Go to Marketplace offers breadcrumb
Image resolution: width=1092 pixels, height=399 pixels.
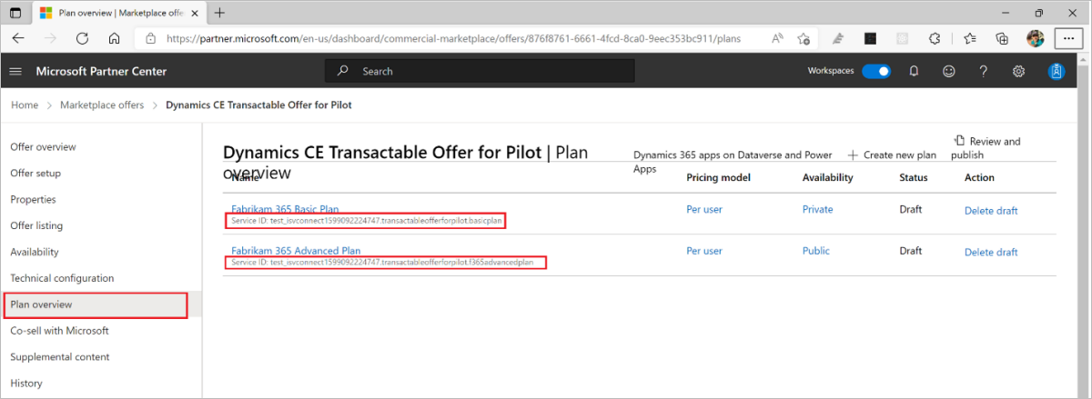click(x=102, y=105)
